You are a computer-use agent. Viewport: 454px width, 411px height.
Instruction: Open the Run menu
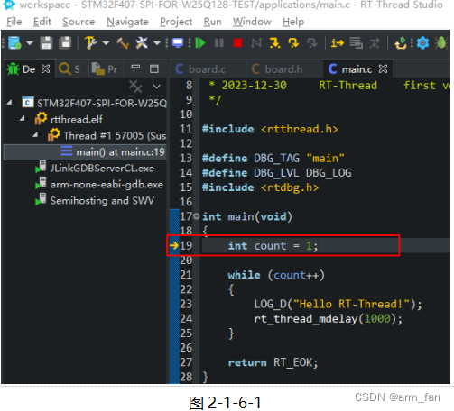tap(212, 22)
